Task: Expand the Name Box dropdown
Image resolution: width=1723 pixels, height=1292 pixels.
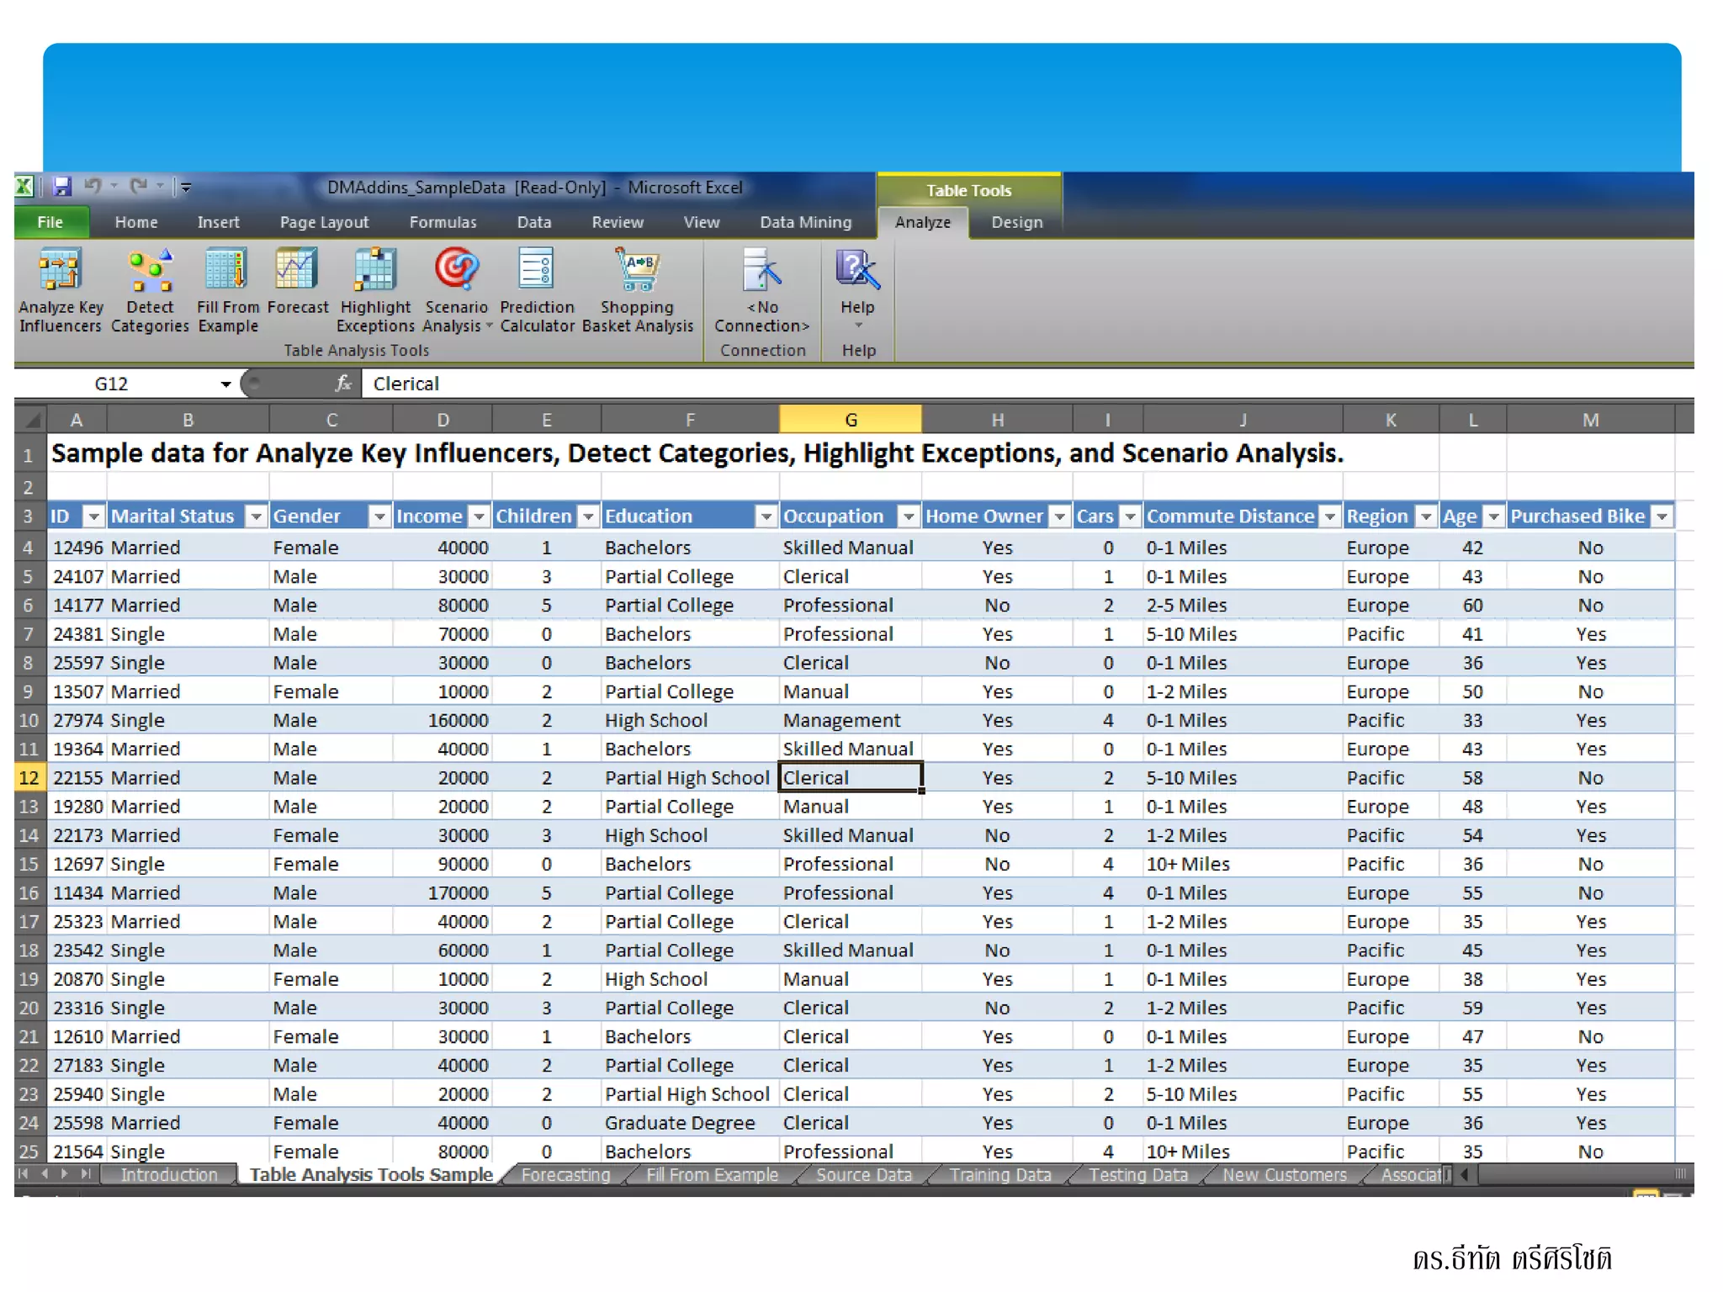Action: (x=225, y=384)
